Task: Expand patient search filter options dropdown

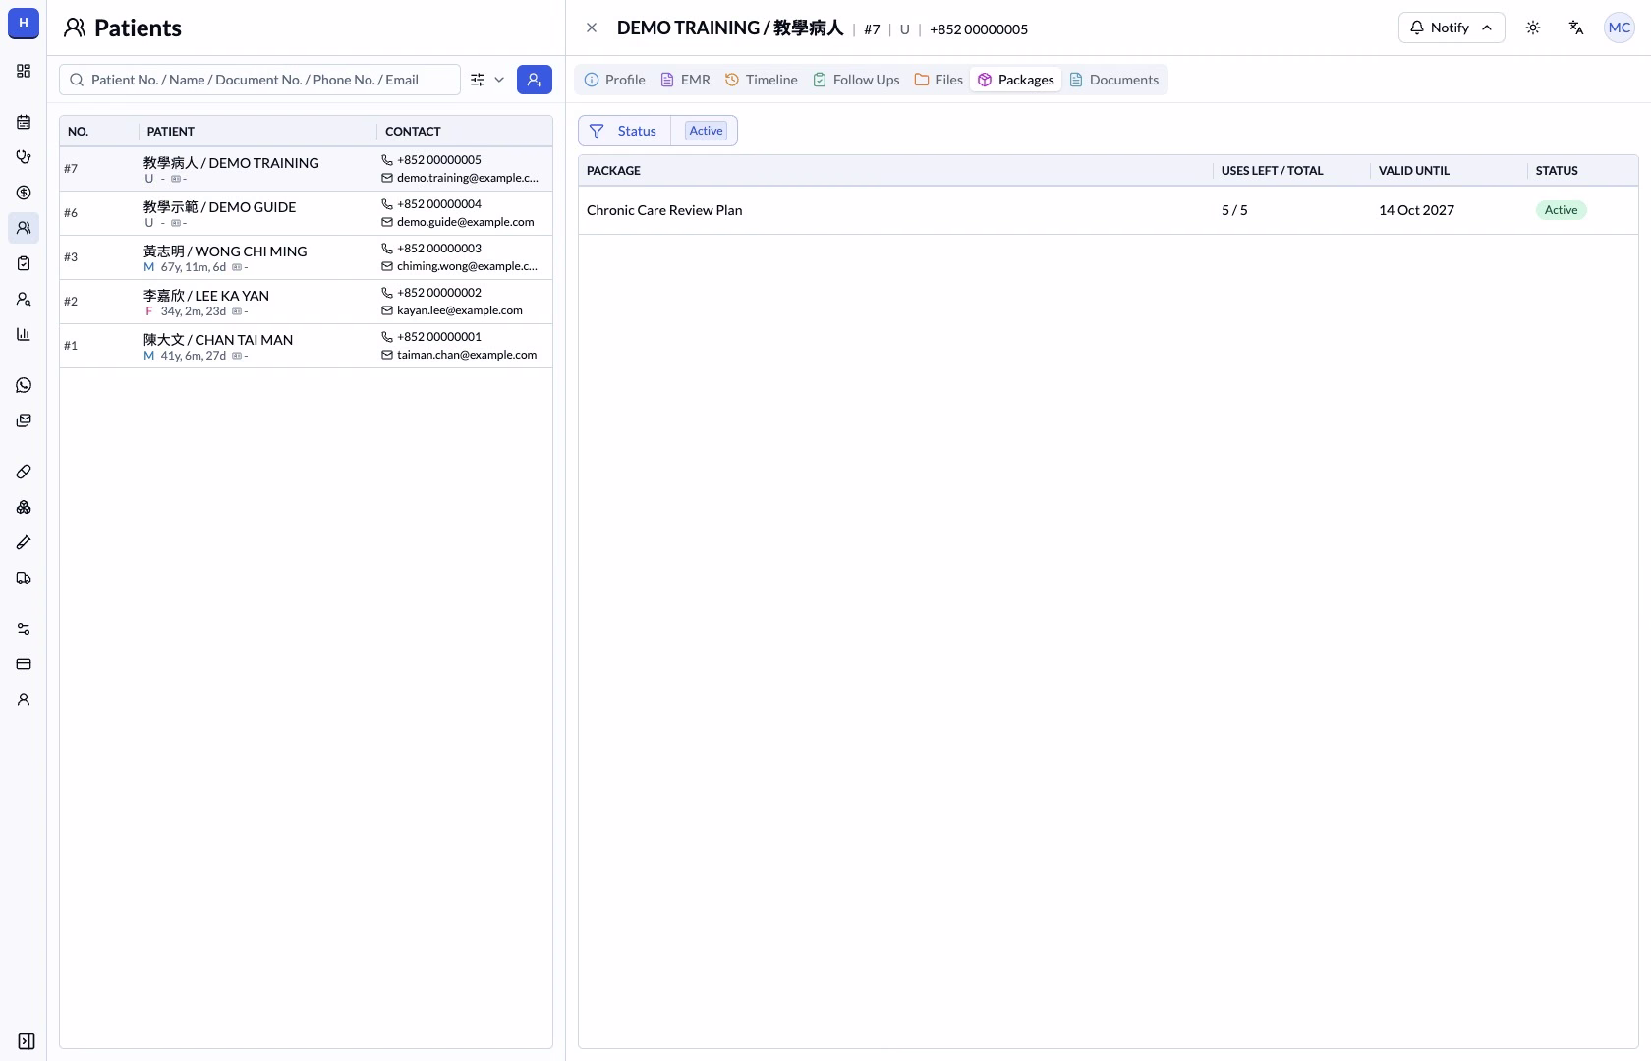Action: coord(487,80)
